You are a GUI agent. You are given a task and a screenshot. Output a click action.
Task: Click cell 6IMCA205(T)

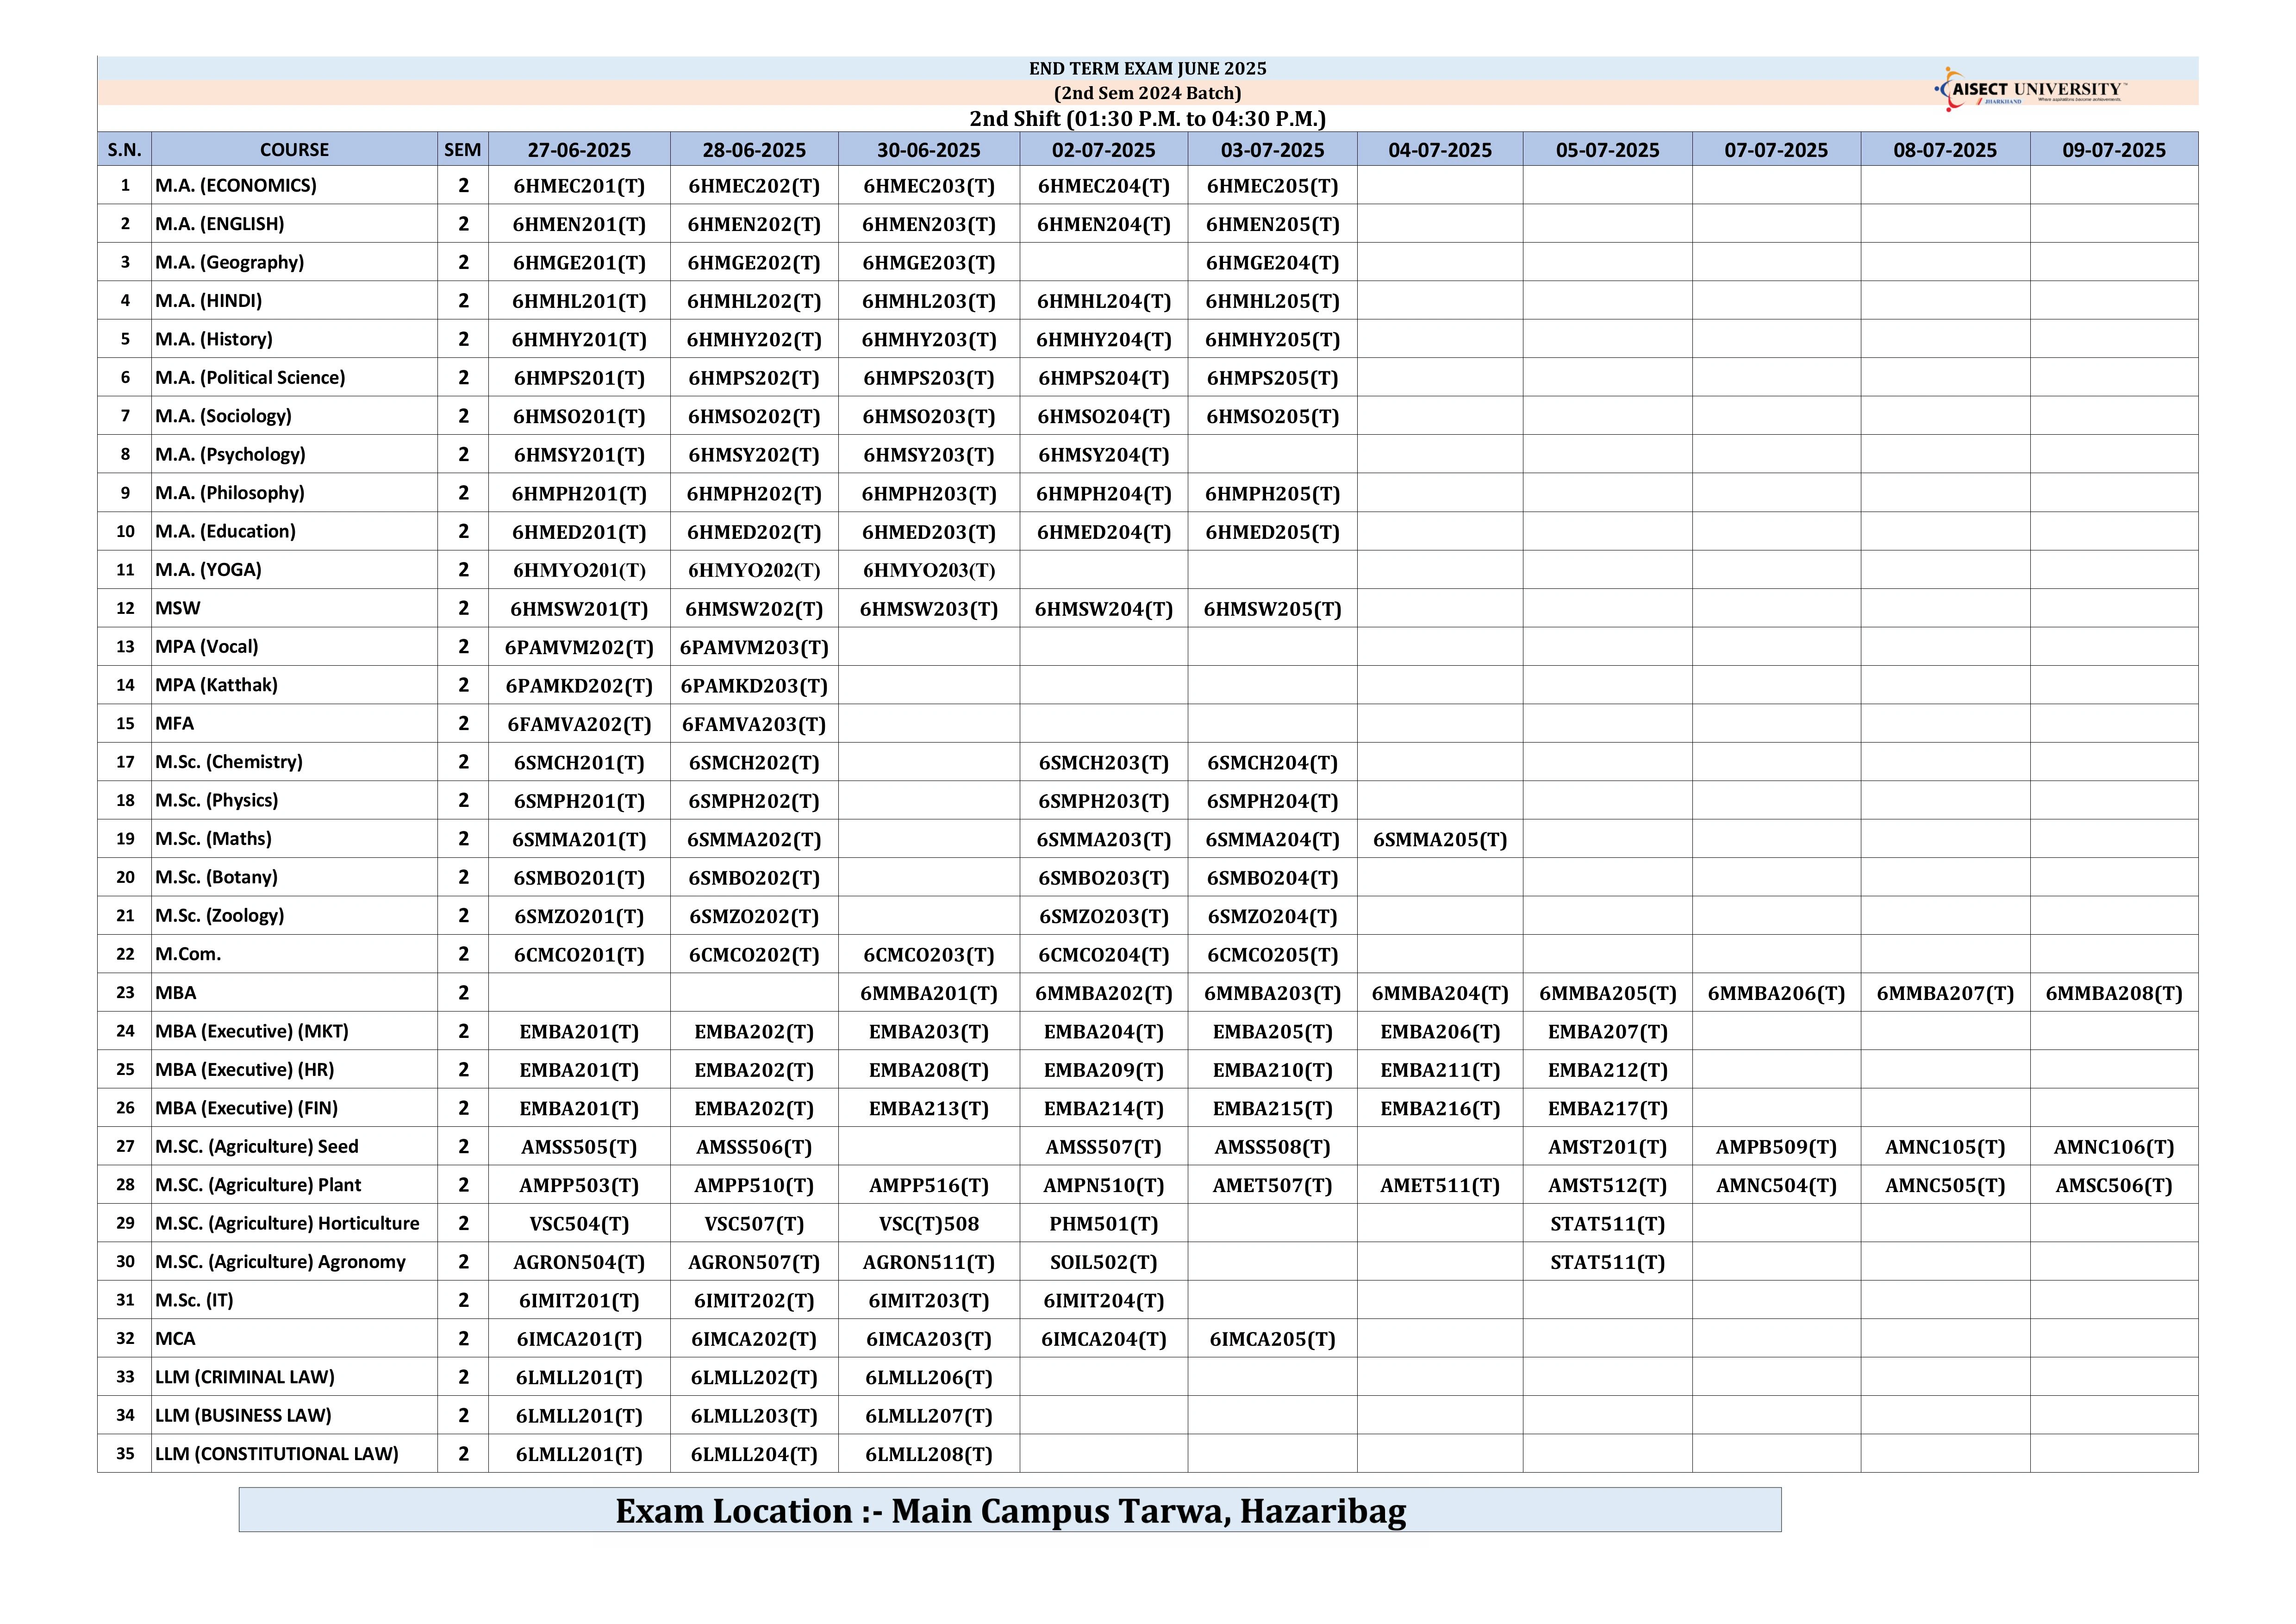1272,1339
